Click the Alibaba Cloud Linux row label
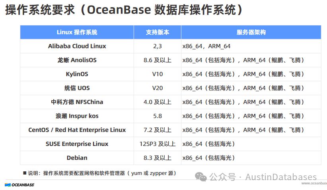The width and height of the screenshot is (327, 190). click(77, 46)
